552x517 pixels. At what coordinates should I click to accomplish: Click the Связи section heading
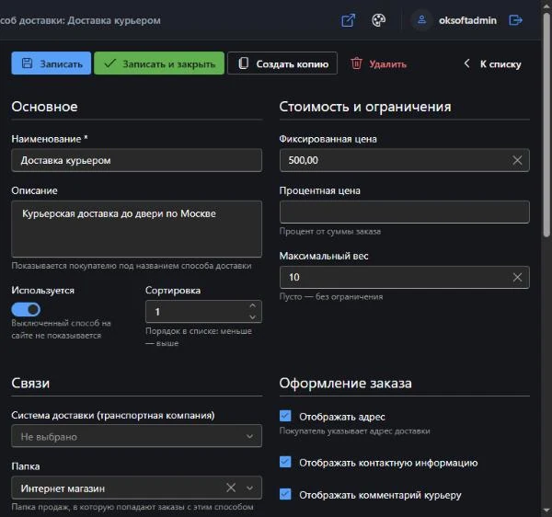click(x=30, y=384)
